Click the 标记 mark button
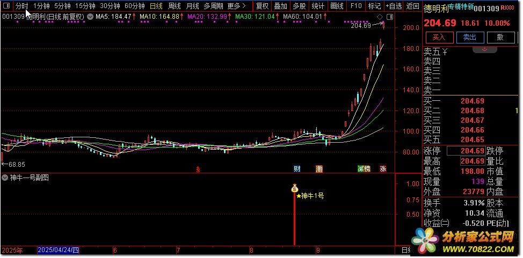 click(x=374, y=6)
